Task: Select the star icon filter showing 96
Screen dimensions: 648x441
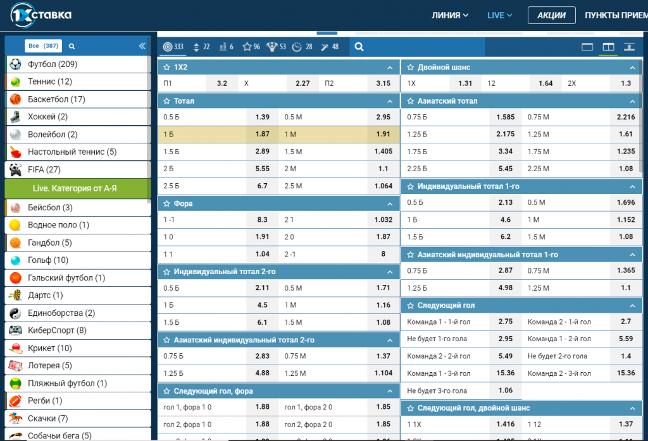Action: click(251, 47)
